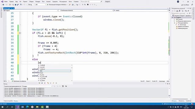Viewport: 195px width, 109px height.
Task: Click the clear output icon
Action: point(63,86)
